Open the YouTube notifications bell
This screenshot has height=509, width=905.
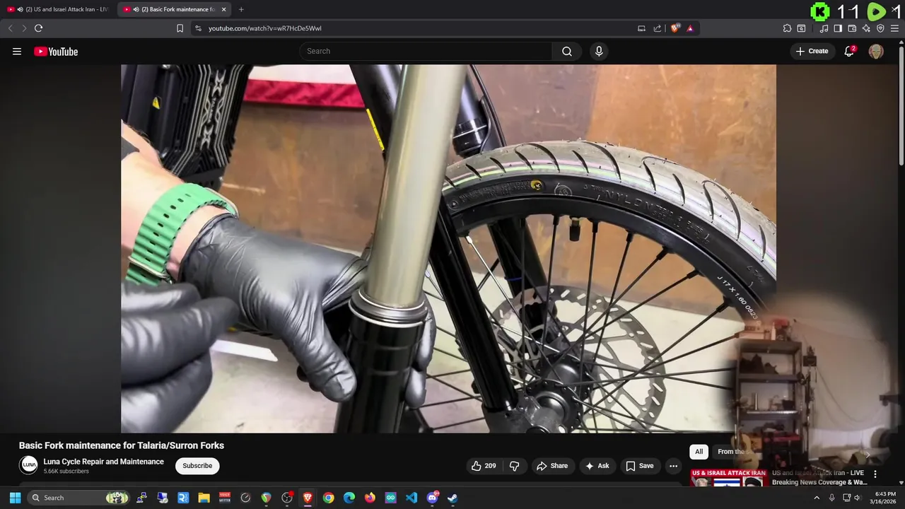(849, 51)
